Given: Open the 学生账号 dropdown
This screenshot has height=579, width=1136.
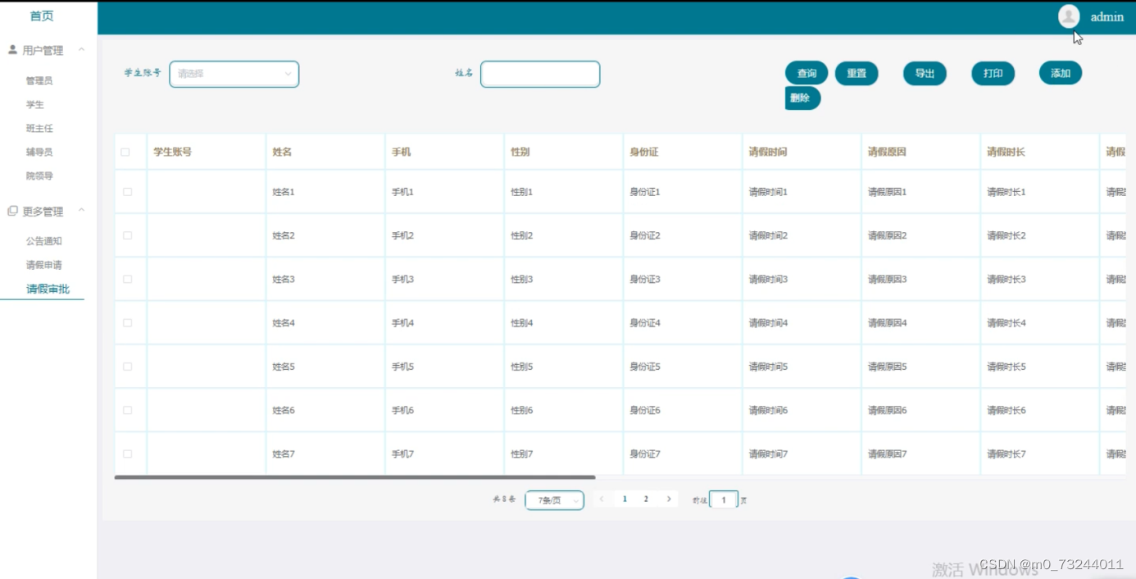Looking at the screenshot, I should (x=234, y=74).
